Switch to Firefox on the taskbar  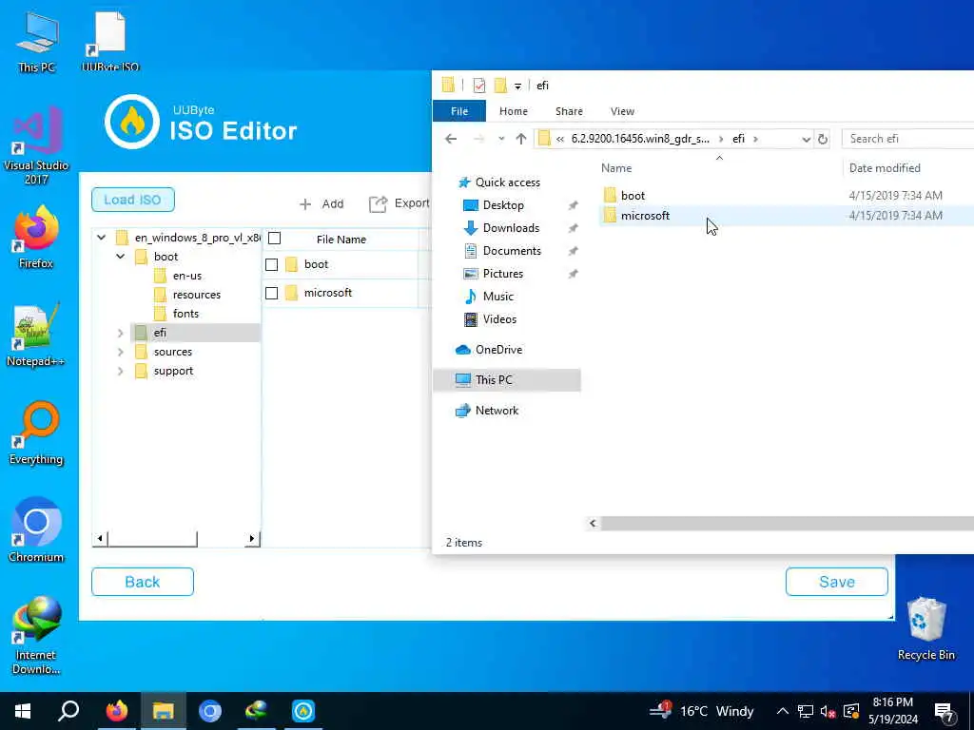coord(116,711)
